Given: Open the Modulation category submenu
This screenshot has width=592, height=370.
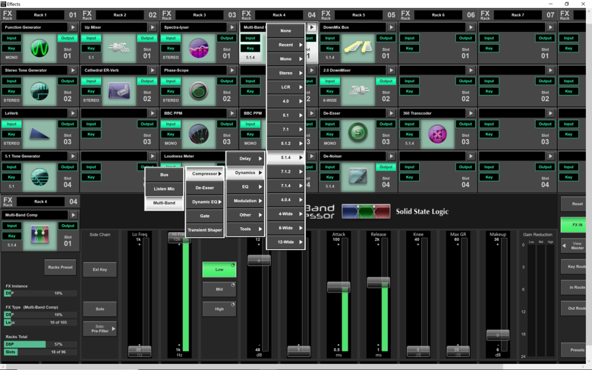Looking at the screenshot, I should pos(245,201).
